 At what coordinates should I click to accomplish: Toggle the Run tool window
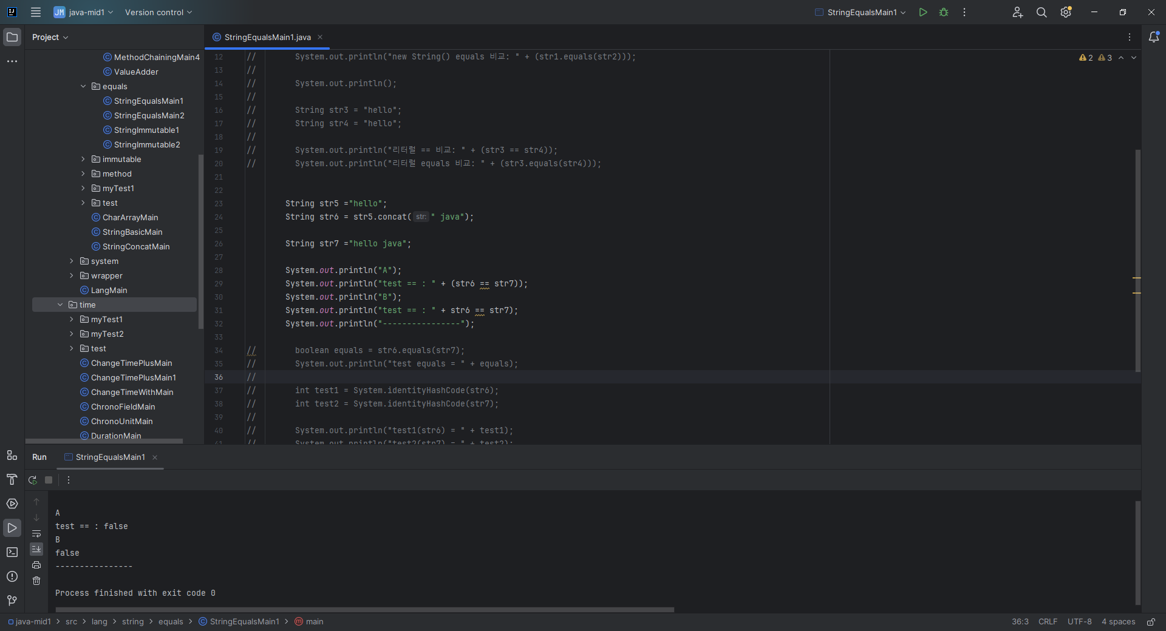tap(12, 528)
